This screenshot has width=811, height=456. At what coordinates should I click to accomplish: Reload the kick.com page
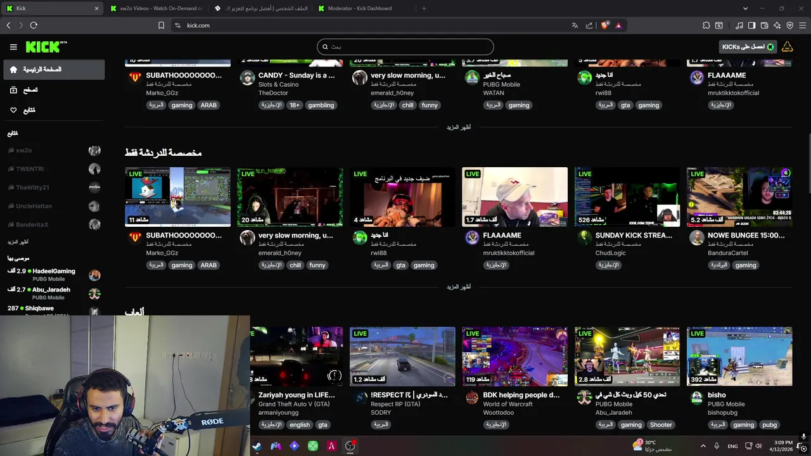tap(34, 25)
